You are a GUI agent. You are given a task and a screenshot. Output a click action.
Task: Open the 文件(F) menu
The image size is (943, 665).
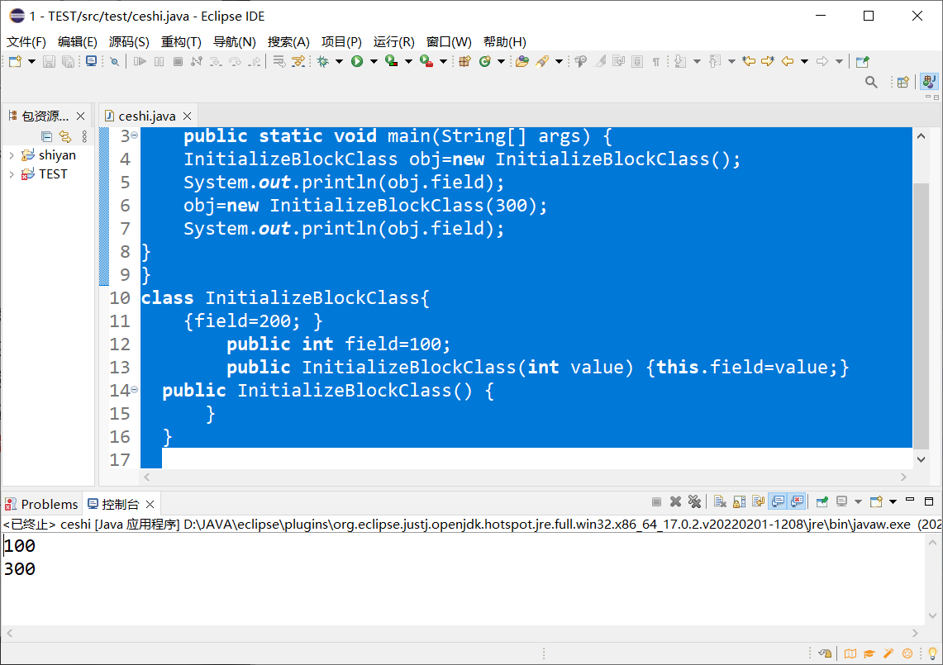tap(26, 42)
